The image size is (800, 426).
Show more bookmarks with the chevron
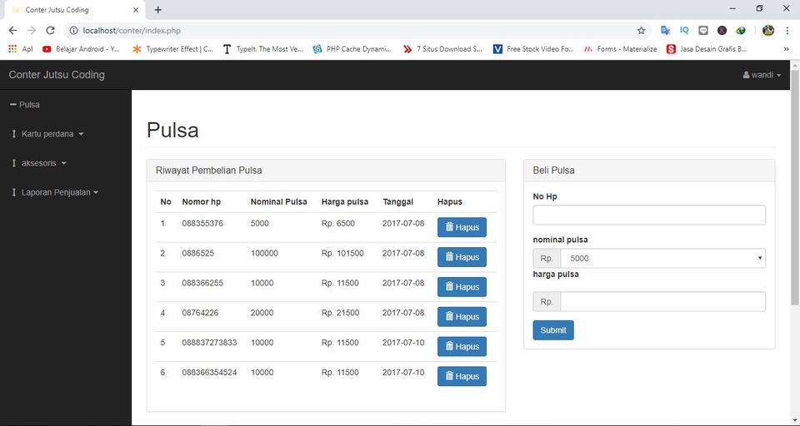coord(786,49)
